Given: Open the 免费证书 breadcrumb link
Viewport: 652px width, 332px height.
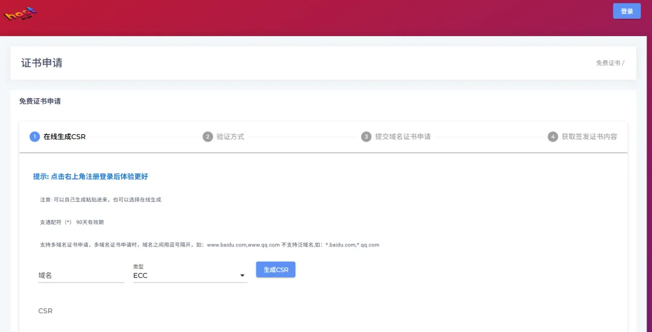Looking at the screenshot, I should pos(608,63).
